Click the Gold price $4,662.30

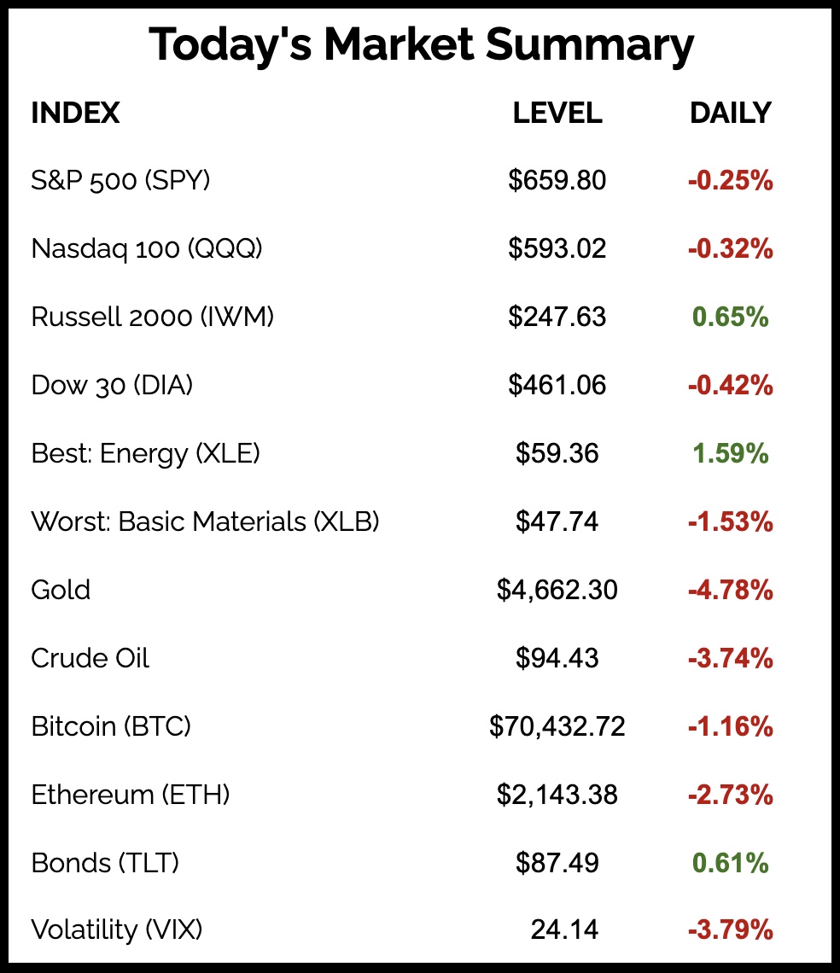pyautogui.click(x=557, y=590)
